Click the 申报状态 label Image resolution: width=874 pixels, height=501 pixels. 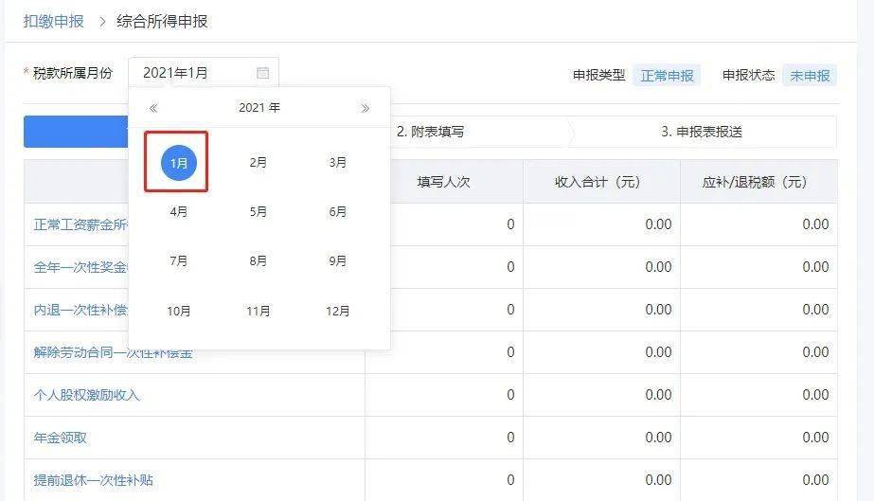point(749,75)
